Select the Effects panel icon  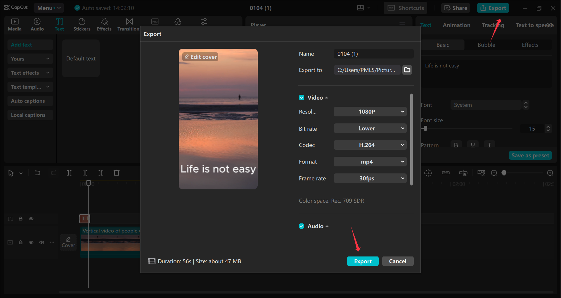tap(104, 24)
